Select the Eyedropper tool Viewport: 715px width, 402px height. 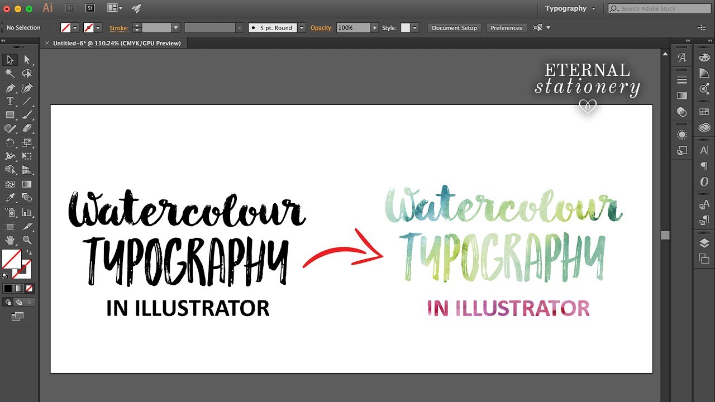point(10,198)
